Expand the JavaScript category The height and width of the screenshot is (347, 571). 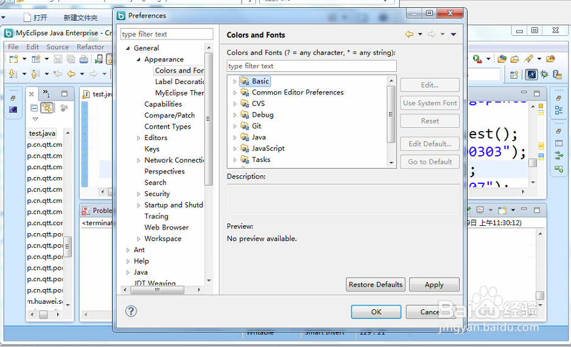tap(235, 149)
